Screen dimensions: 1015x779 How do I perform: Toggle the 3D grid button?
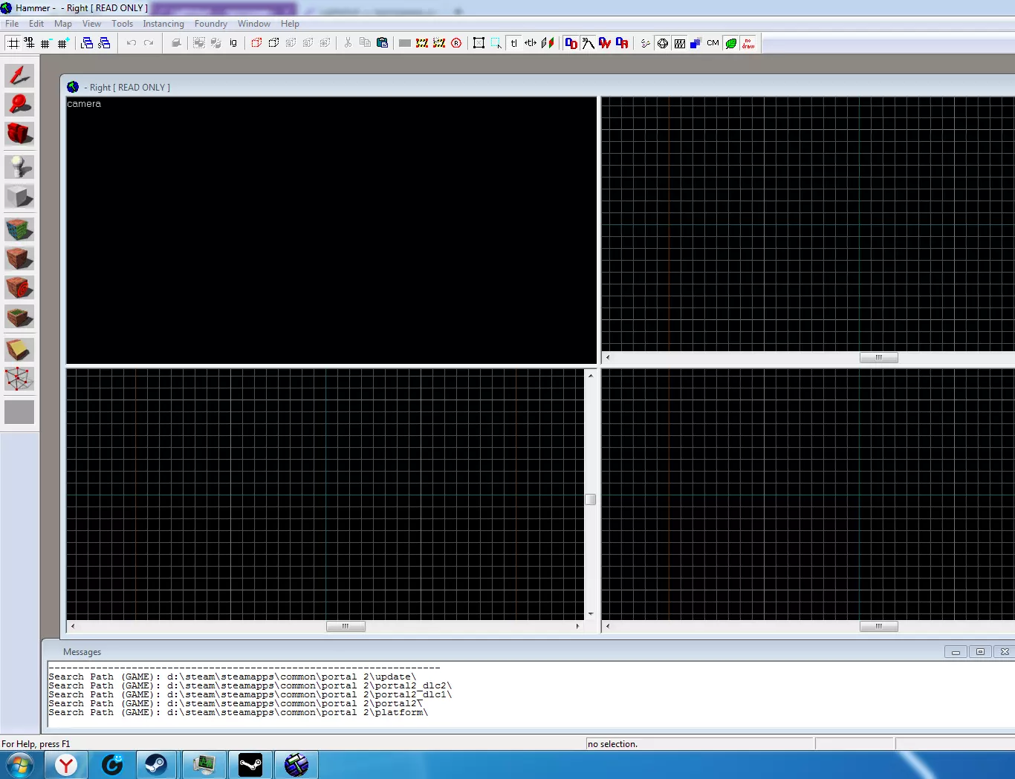[29, 43]
